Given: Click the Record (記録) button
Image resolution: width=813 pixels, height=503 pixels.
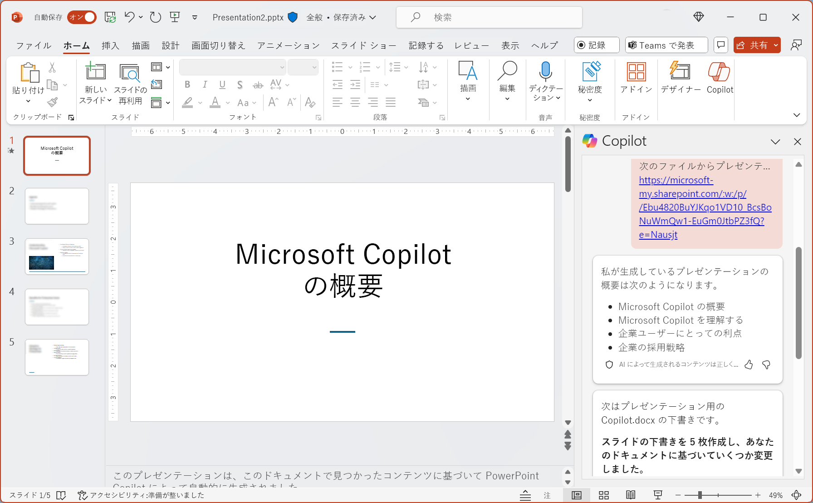Looking at the screenshot, I should [x=597, y=45].
